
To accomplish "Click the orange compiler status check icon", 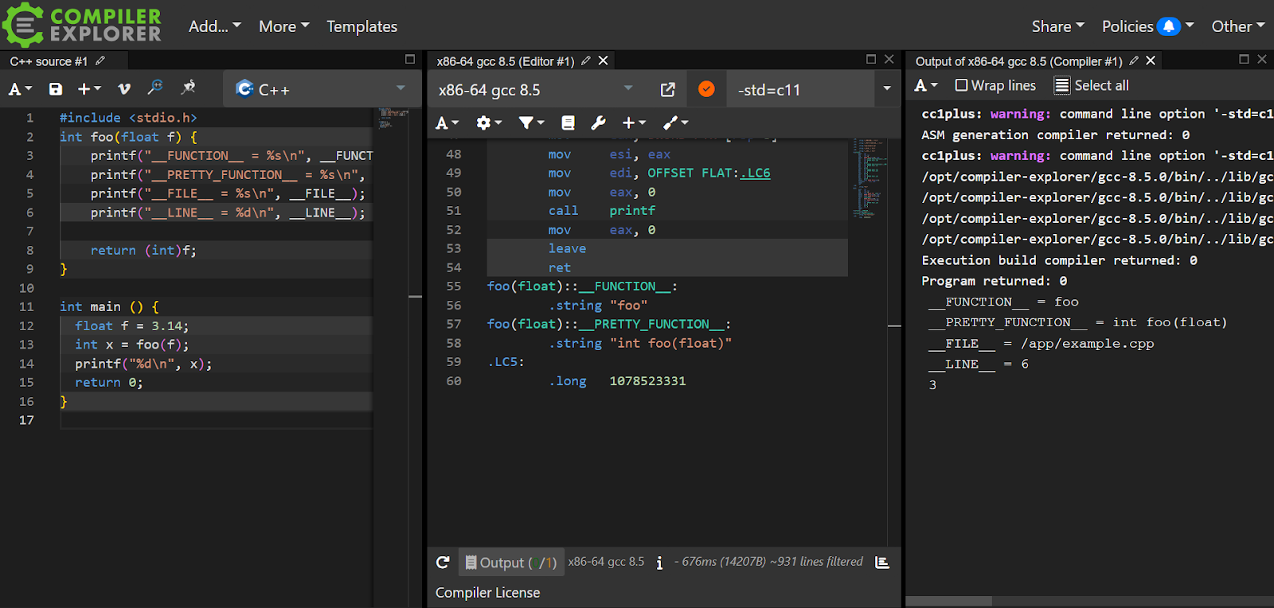I will [x=706, y=89].
